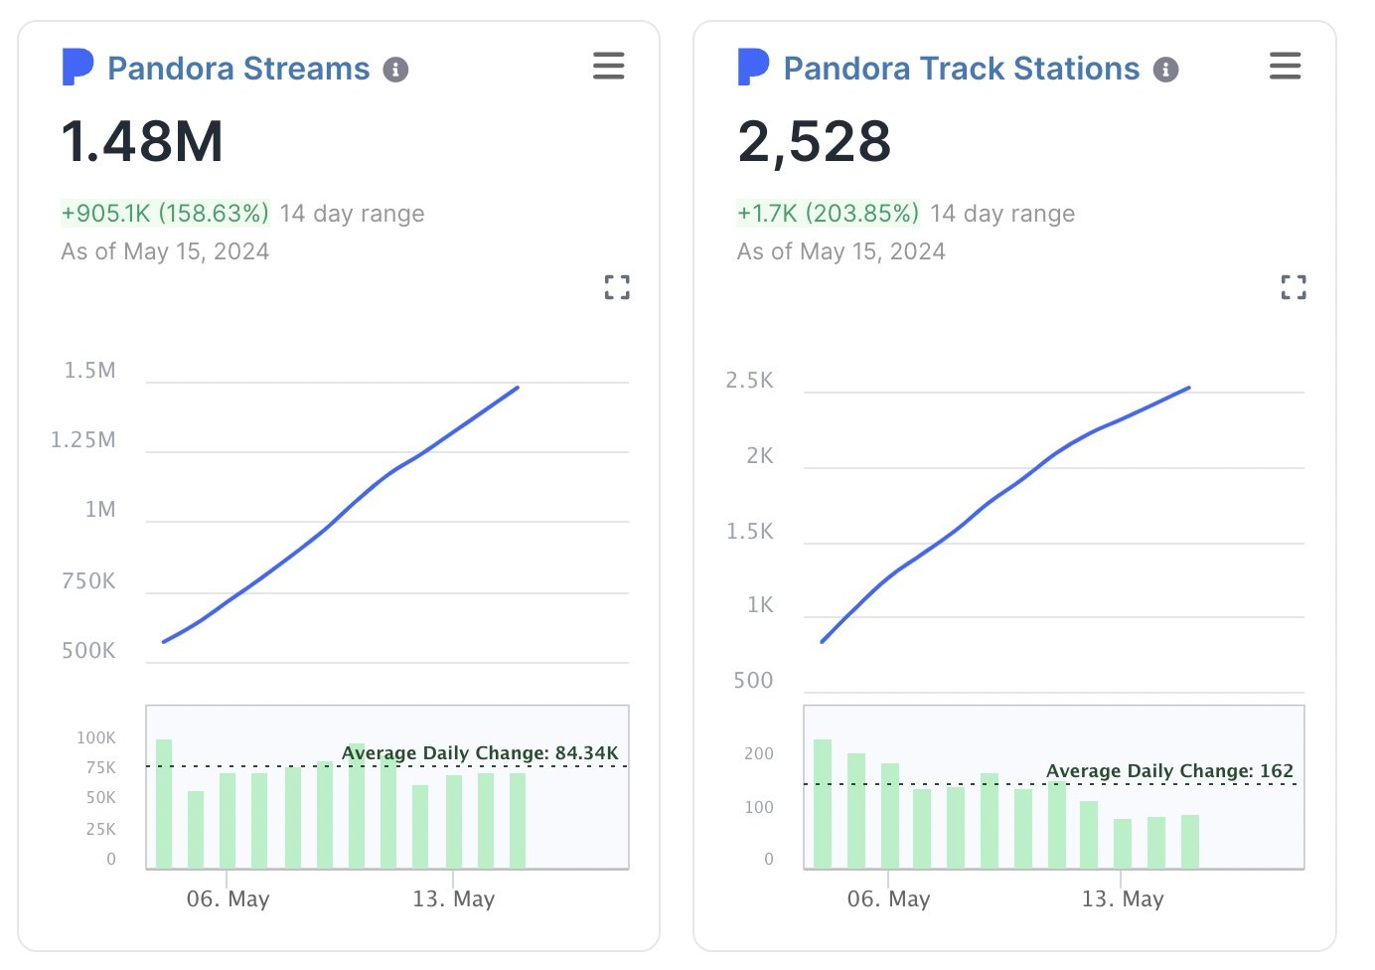Click the Pandora Streams title
1375x970 pixels.
click(238, 69)
